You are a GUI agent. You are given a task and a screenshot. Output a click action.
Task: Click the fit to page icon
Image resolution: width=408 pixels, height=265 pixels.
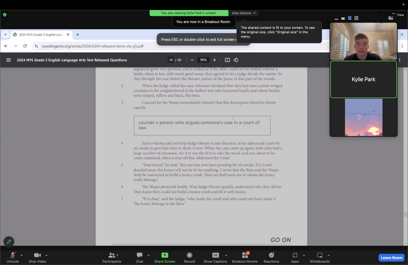(227, 60)
